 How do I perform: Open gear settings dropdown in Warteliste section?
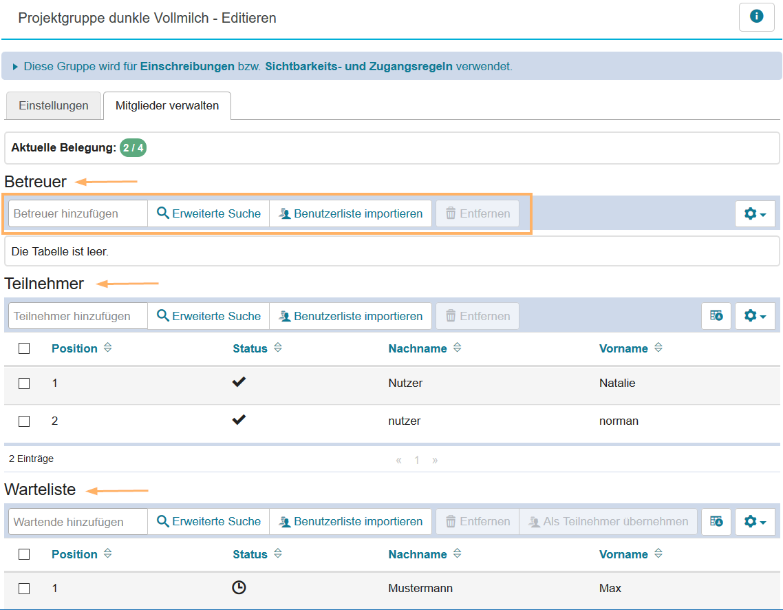(x=755, y=522)
